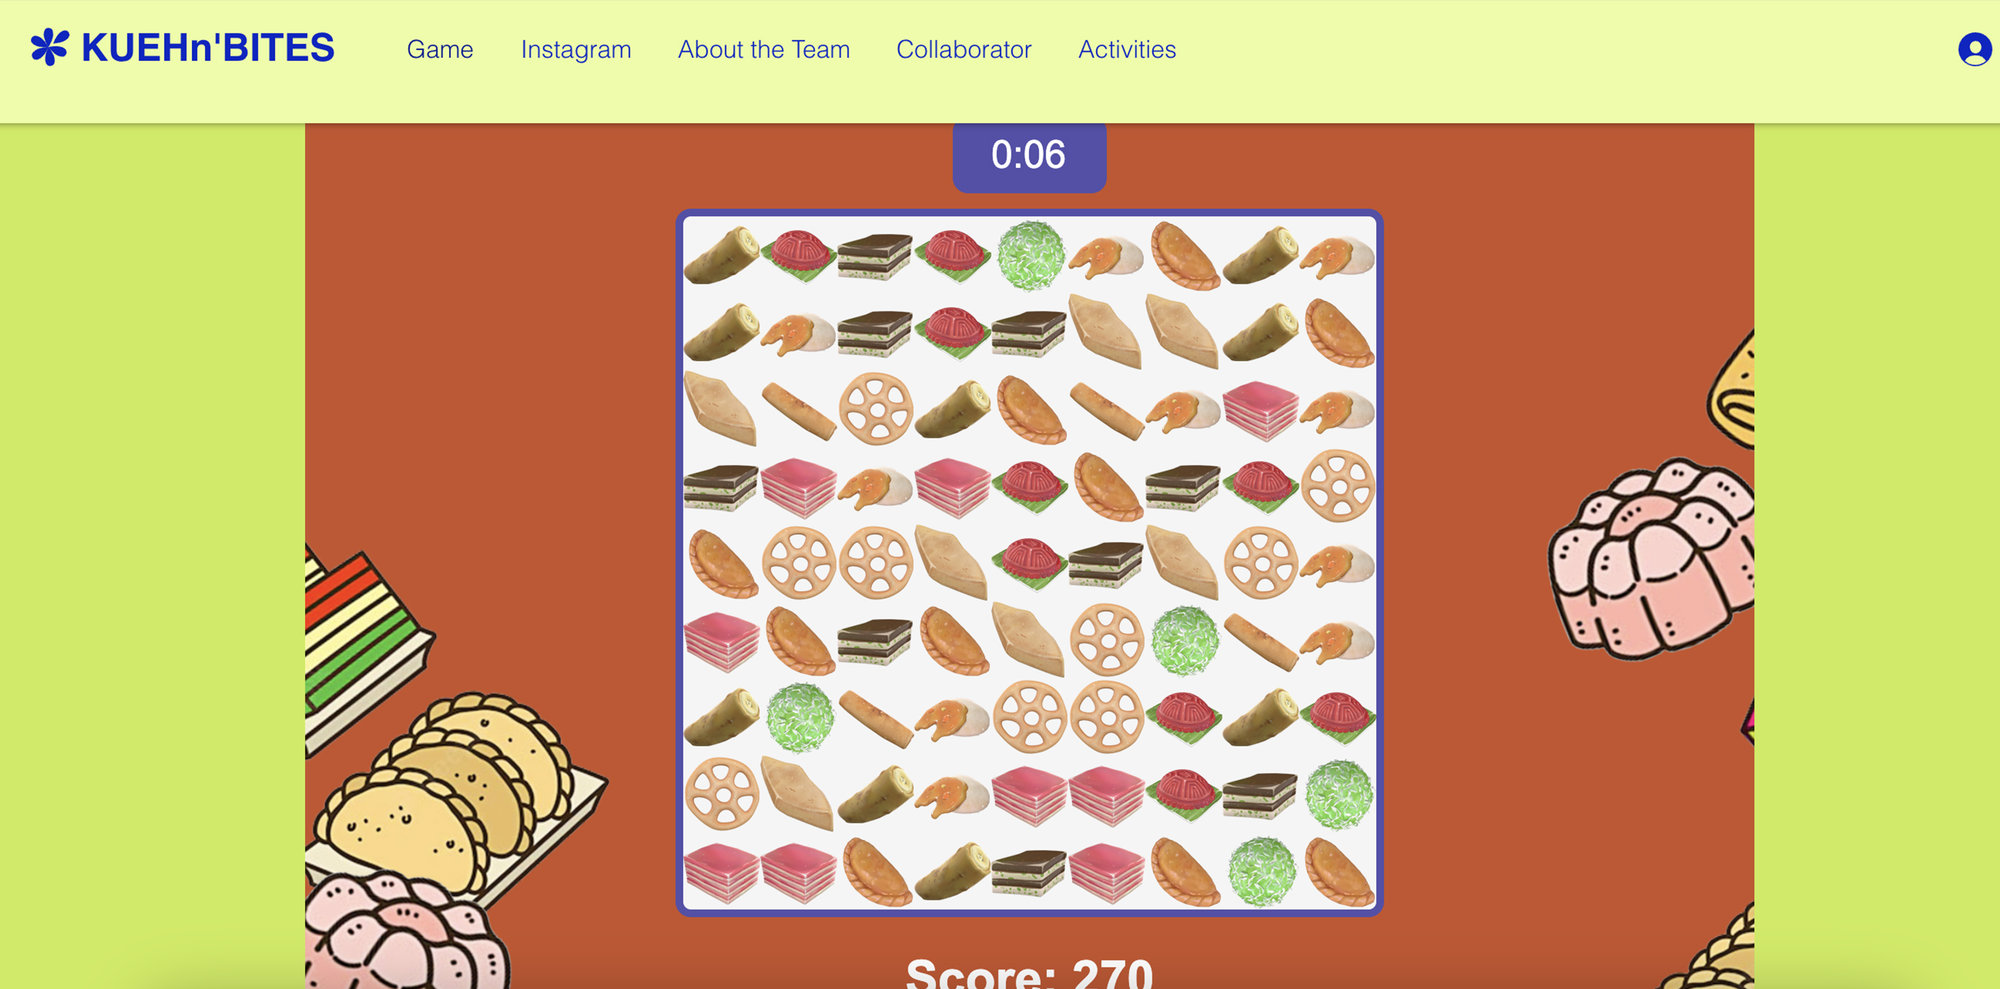
Task: Navigate to the Activities page
Action: tap(1126, 49)
